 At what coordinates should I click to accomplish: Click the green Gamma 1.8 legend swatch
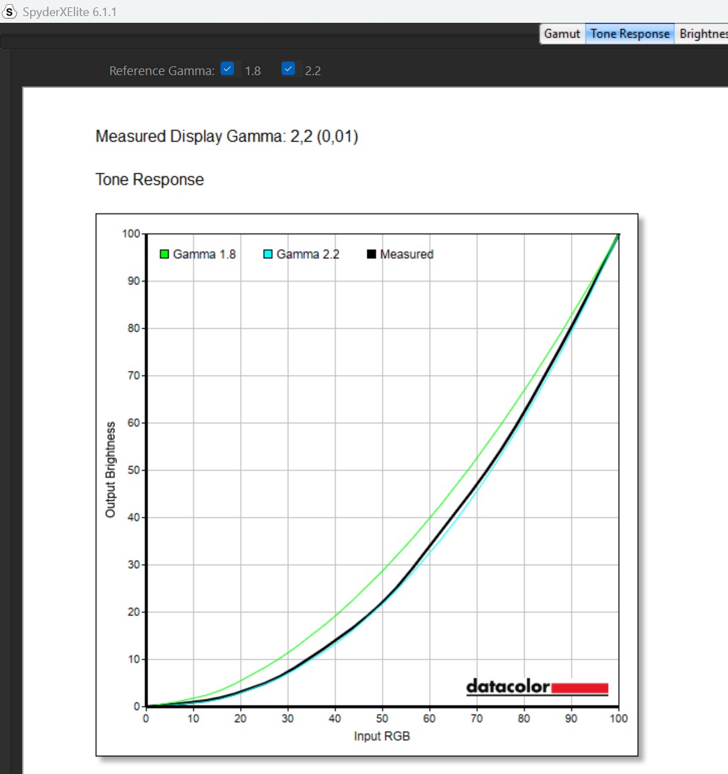(x=164, y=254)
